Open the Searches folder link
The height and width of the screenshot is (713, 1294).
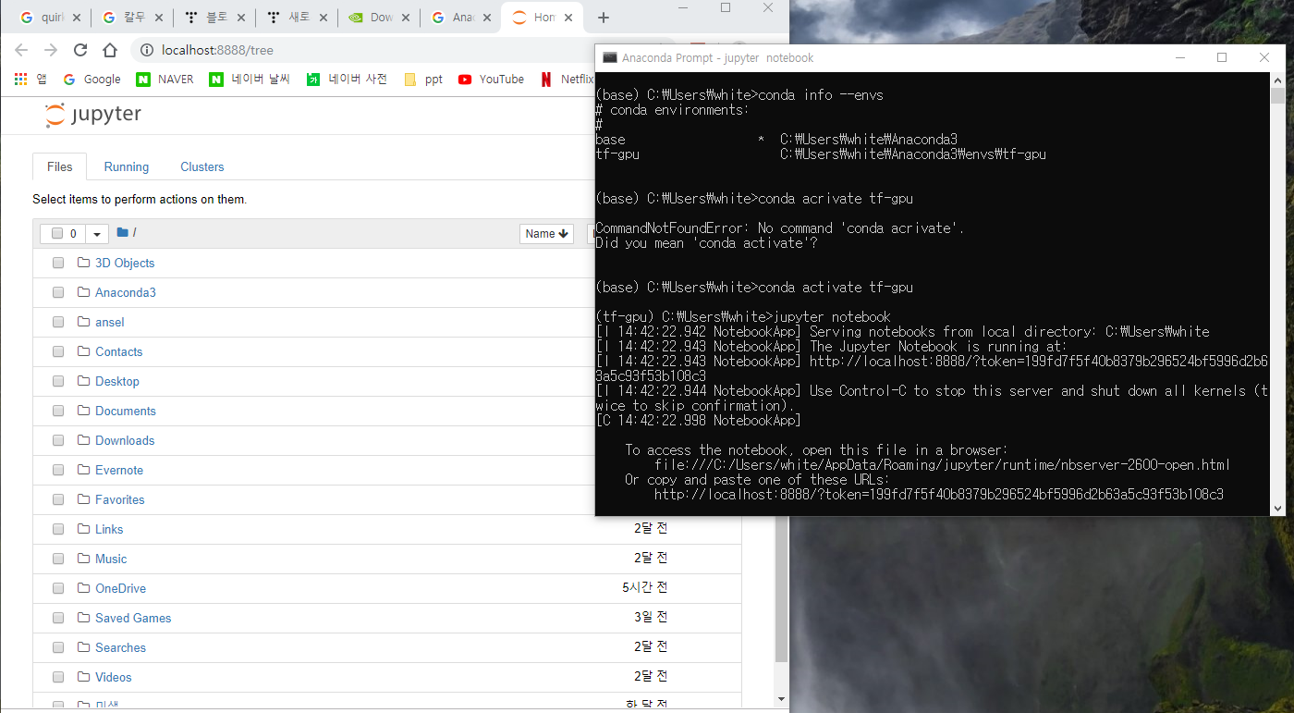(x=120, y=647)
